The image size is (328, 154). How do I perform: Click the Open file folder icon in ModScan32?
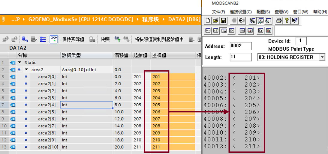coord(216,20)
